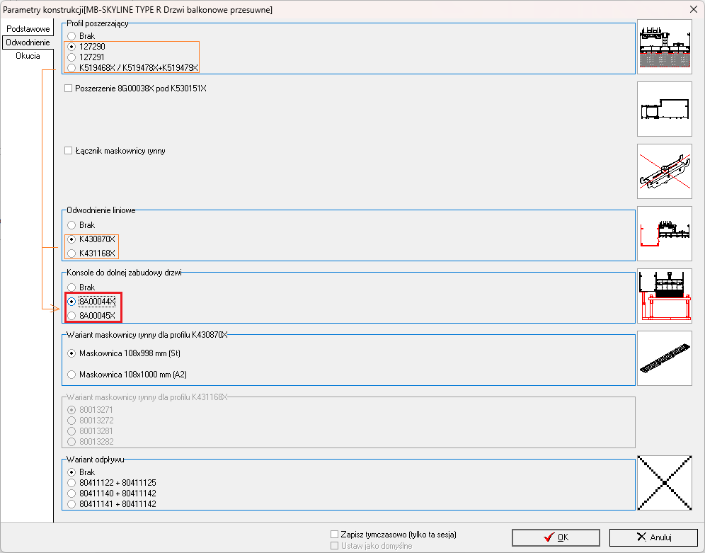This screenshot has height=553, width=705.
Task: Choose K431168X for Odwodnienie liniowe
Action: (x=71, y=253)
